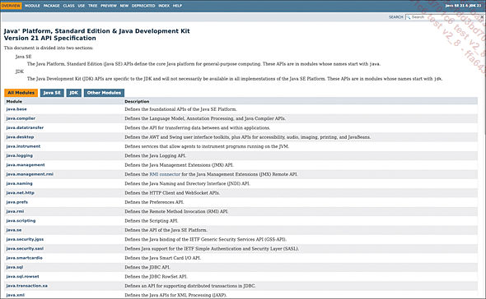Open the NEW navigation link
This screenshot has width=486, height=299.
click(x=124, y=6)
